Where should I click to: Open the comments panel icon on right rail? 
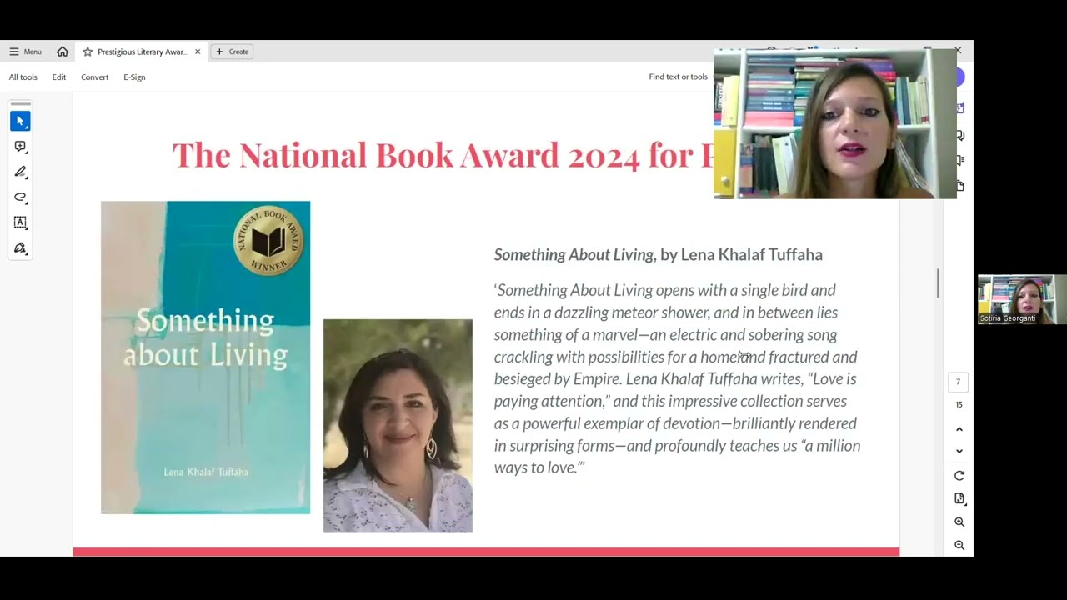tap(961, 135)
